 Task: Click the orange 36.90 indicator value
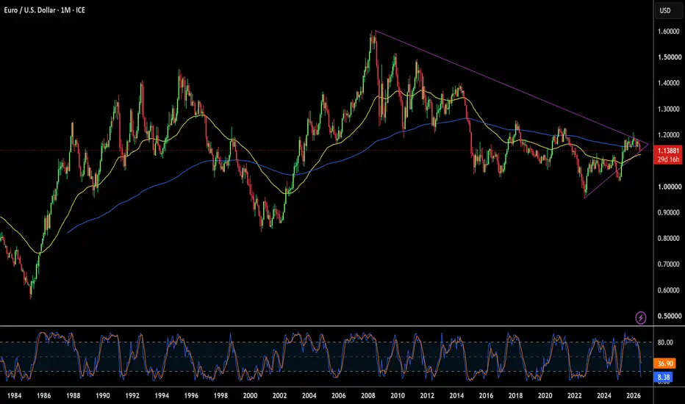coord(665,364)
